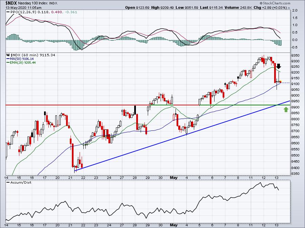The height and width of the screenshot is (228, 305).
Task: Click the 9350 price axis label
Action: 295,56
